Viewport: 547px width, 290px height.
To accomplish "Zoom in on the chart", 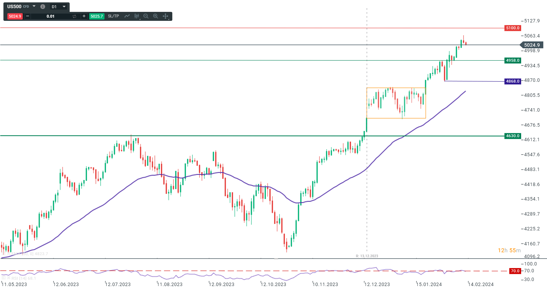I will tap(155, 16).
